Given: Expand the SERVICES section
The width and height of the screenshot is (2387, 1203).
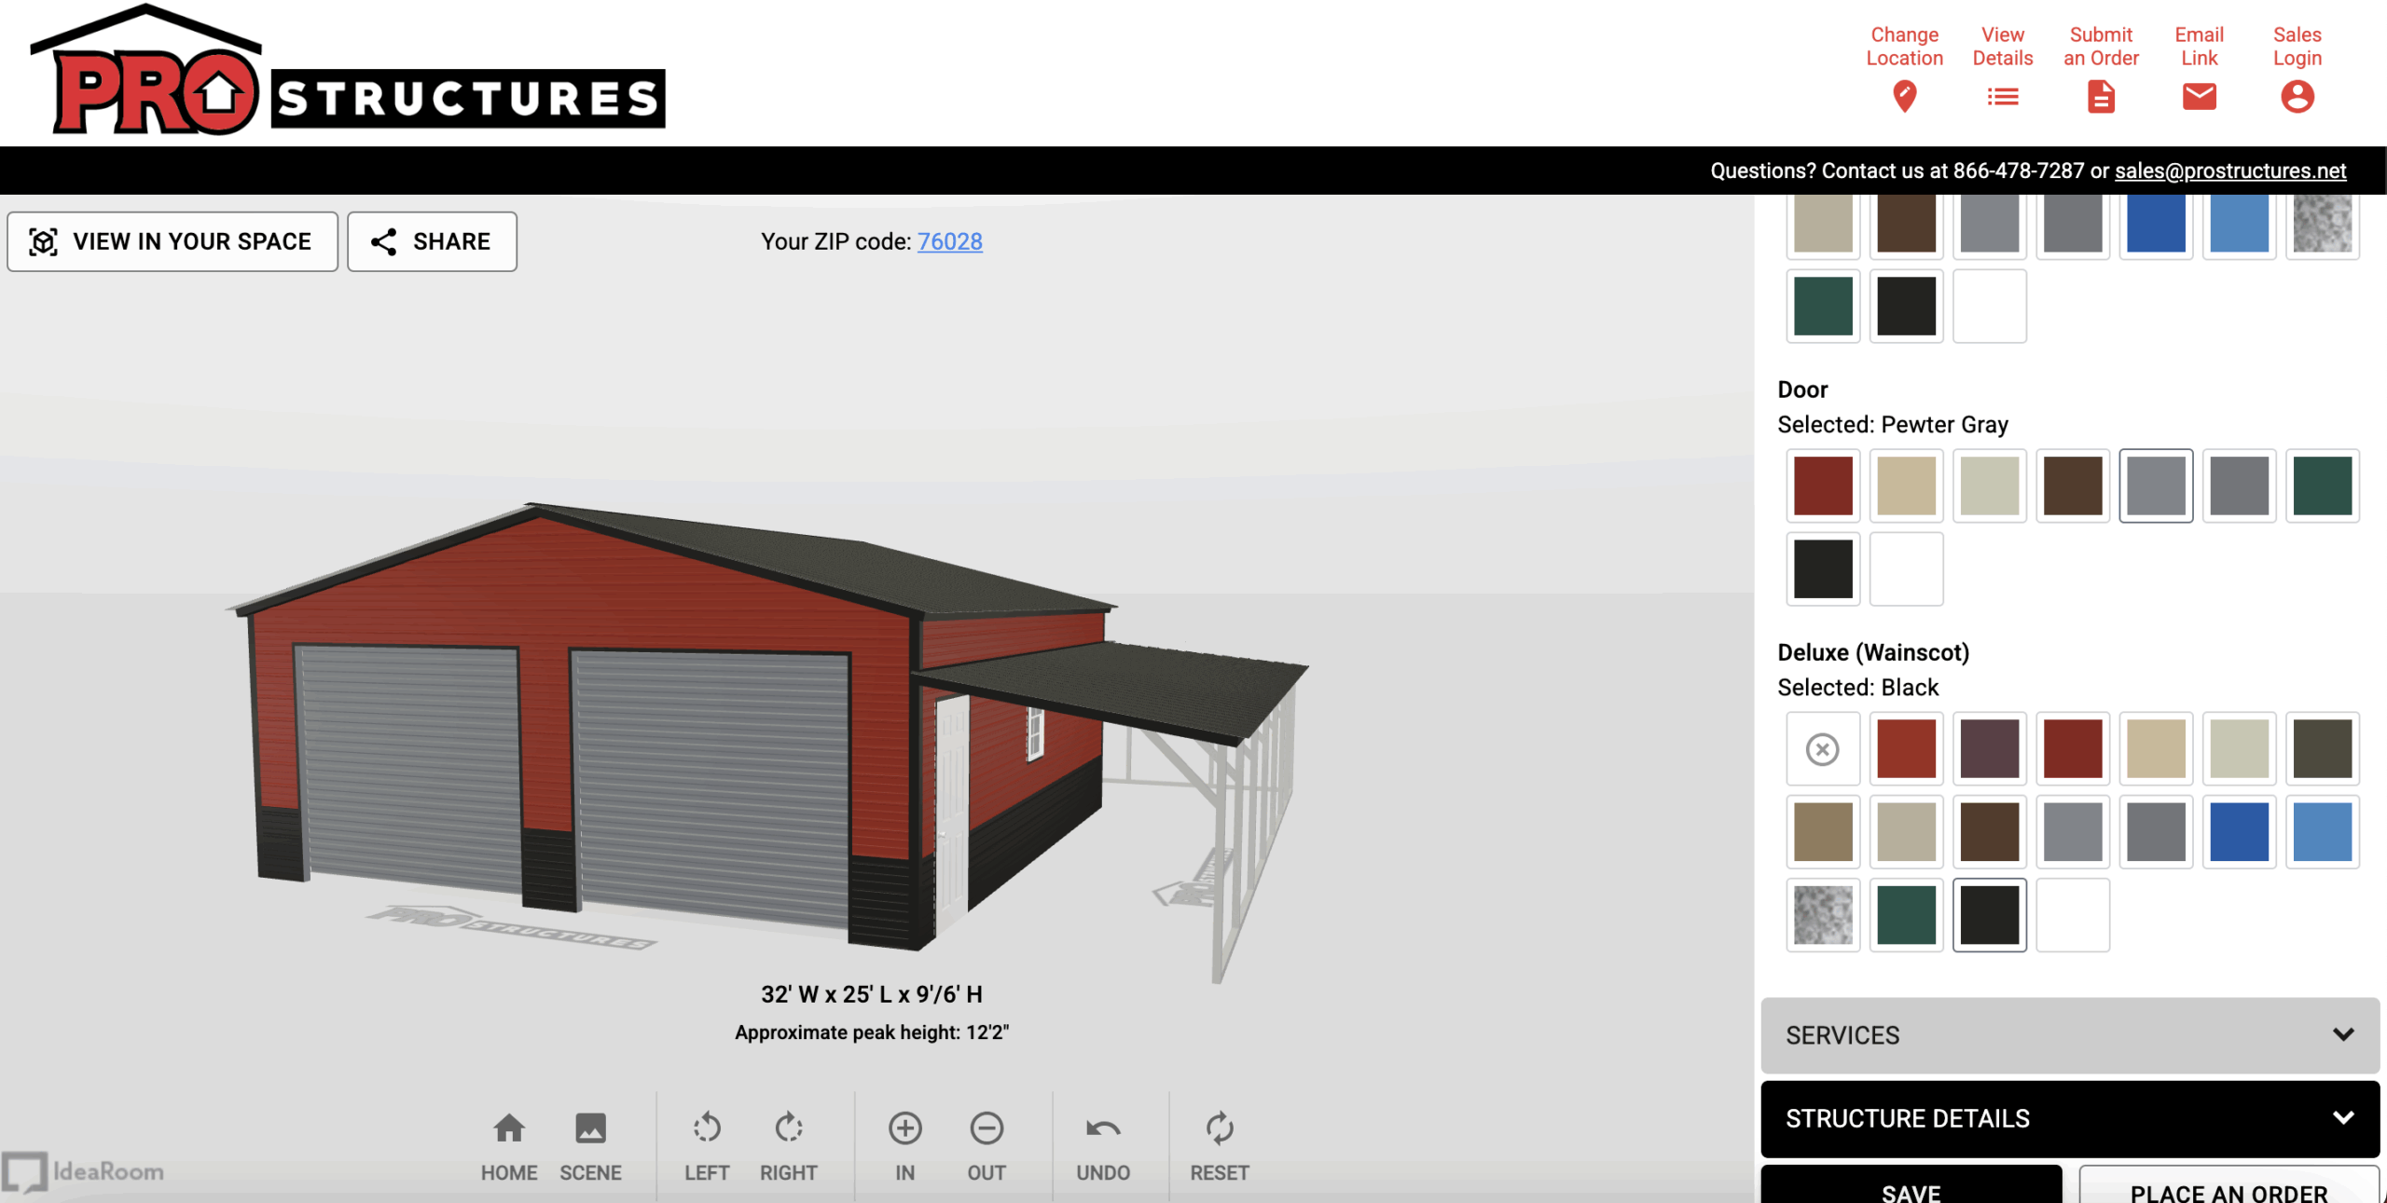Looking at the screenshot, I should click(2069, 1035).
